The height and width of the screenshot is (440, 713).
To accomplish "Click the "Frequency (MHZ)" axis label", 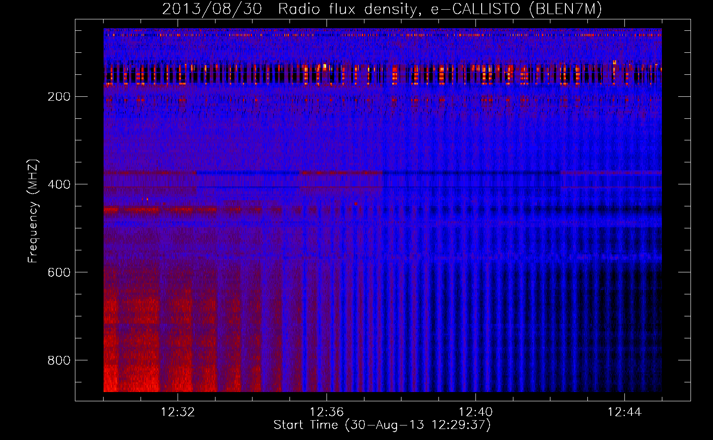I will pyautogui.click(x=33, y=211).
